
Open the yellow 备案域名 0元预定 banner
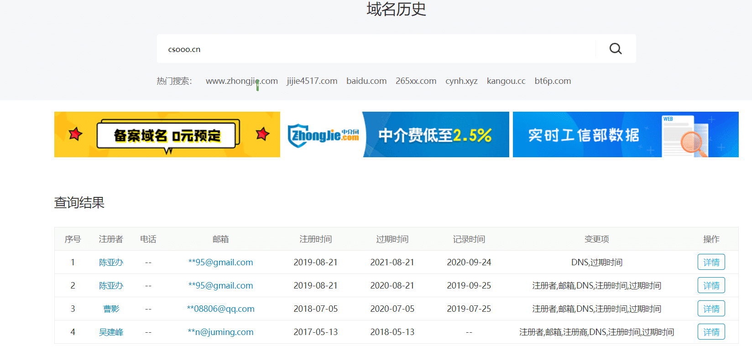tap(167, 134)
